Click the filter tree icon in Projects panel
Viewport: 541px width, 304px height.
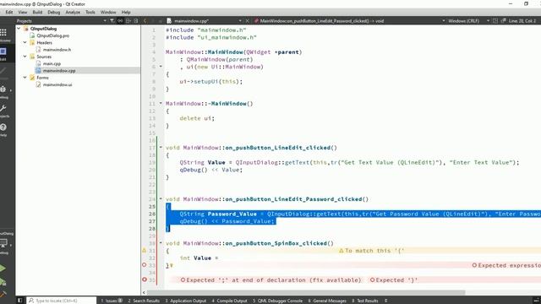112,20
